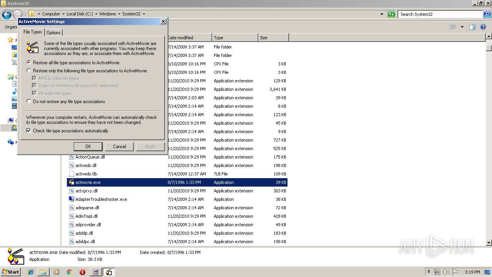Sort files by Size column header
Screen dimensions: 492x277
(x=273, y=38)
